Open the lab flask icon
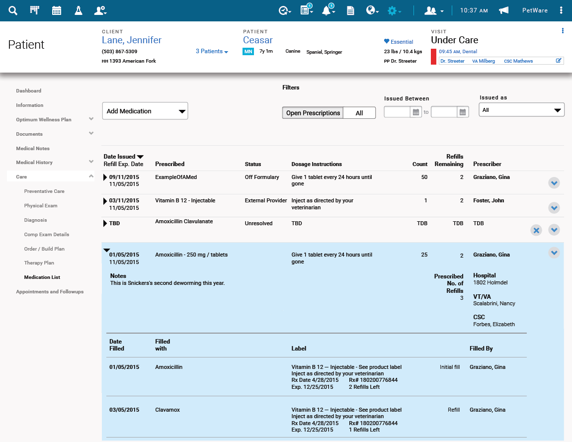 pos(79,10)
